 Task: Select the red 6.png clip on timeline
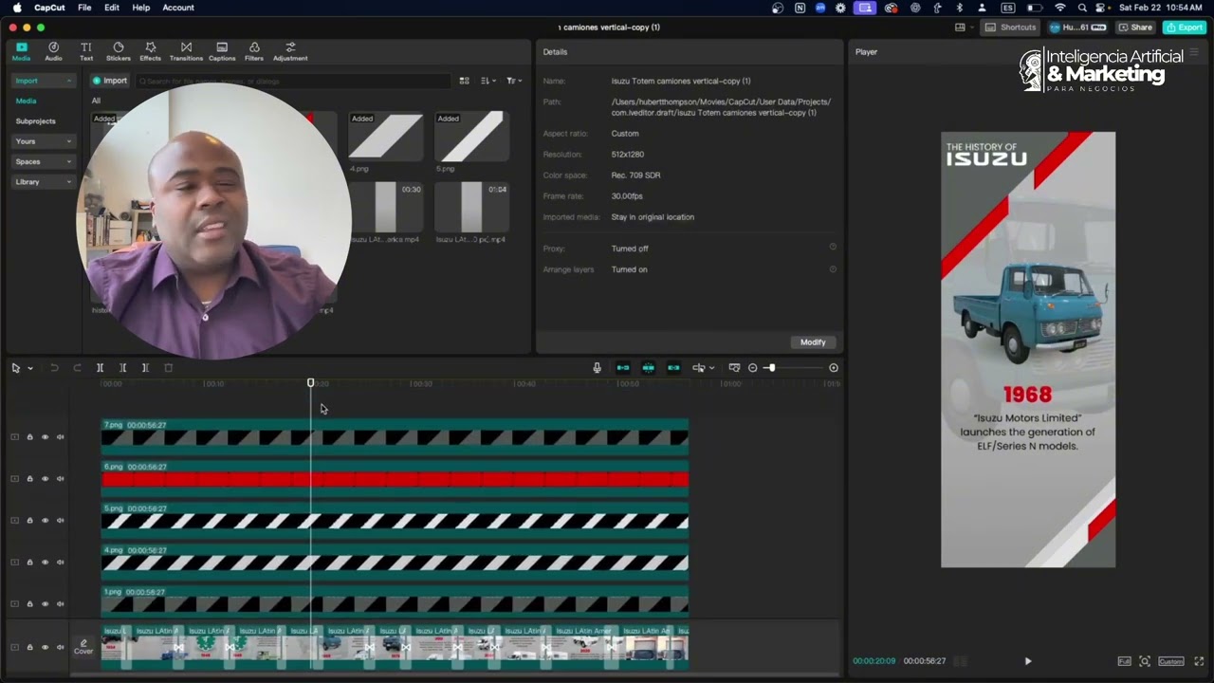coord(395,479)
